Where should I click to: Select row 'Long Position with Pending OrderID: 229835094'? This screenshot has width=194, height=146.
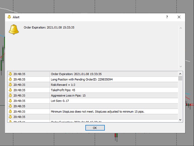click(93, 79)
